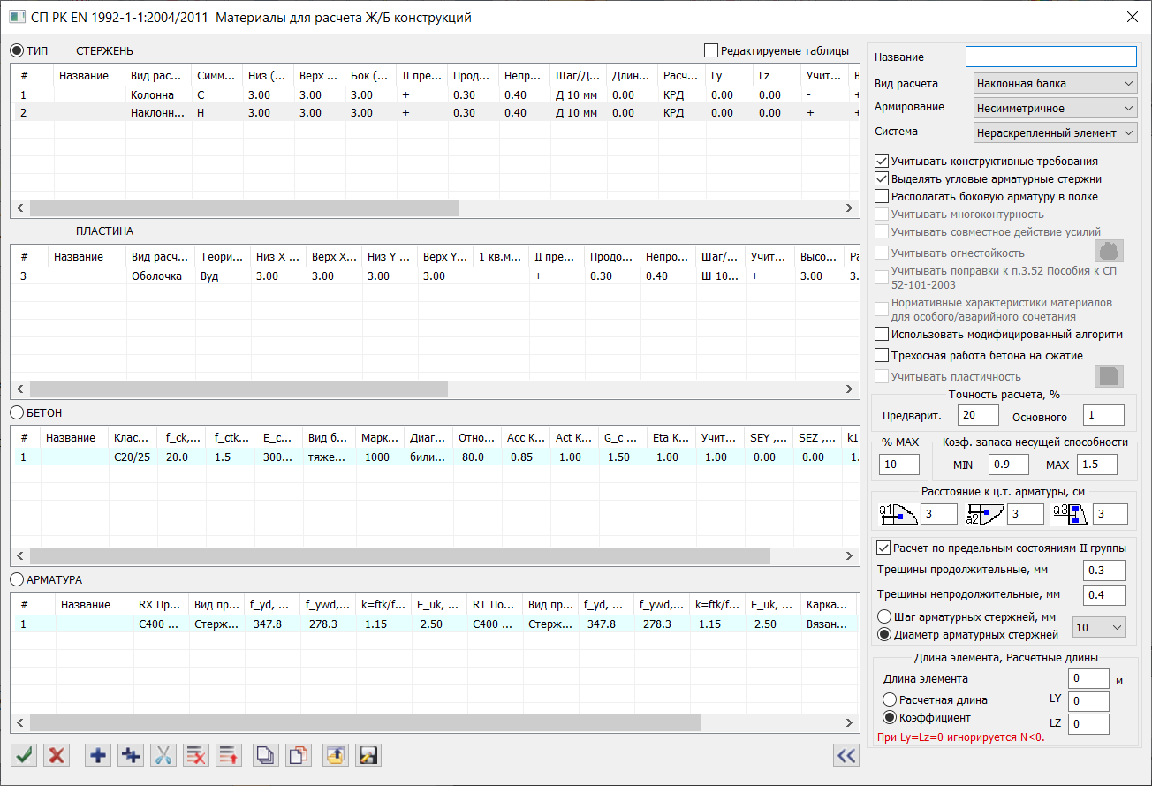Click the Название text input field
This screenshot has width=1152, height=786.
[1050, 57]
